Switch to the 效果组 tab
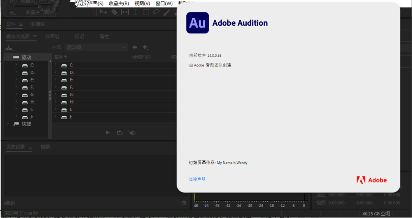This screenshot has width=412, height=218. point(52,37)
